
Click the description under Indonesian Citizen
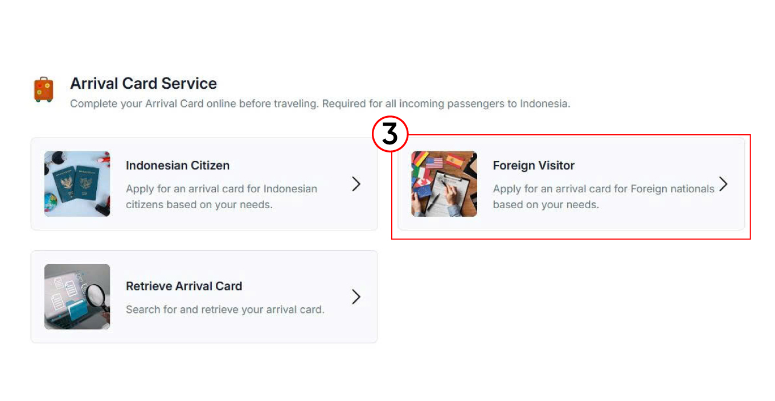tap(221, 196)
